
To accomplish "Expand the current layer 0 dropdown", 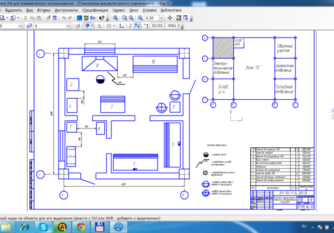I will pyautogui.click(x=69, y=26).
